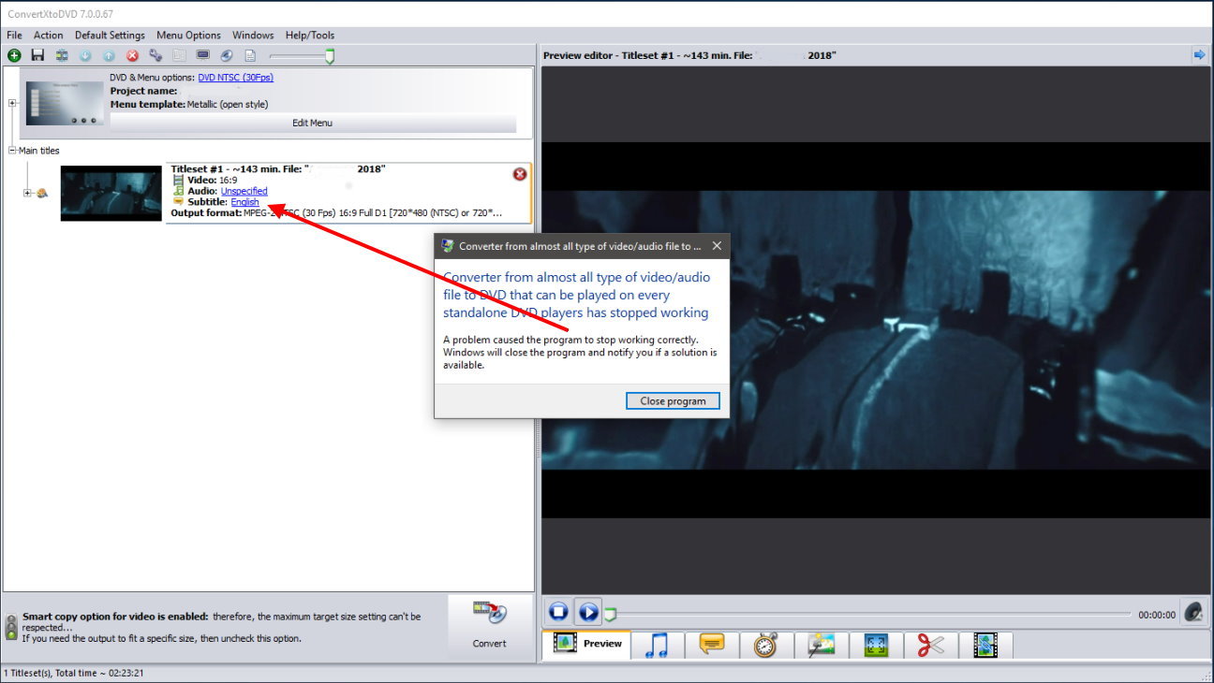This screenshot has width=1214, height=683.
Task: Expand the DVD menu options tree node
Action: coord(12,103)
